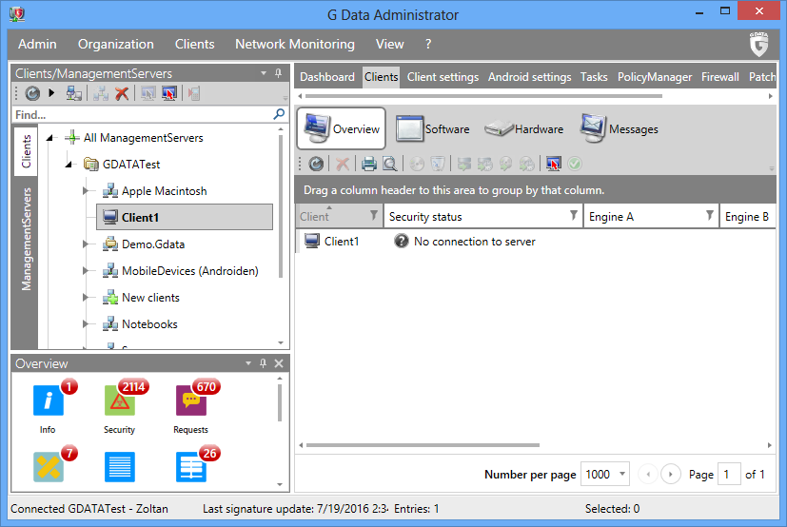Click the Info overview icon
787x527 pixels.
[48, 401]
